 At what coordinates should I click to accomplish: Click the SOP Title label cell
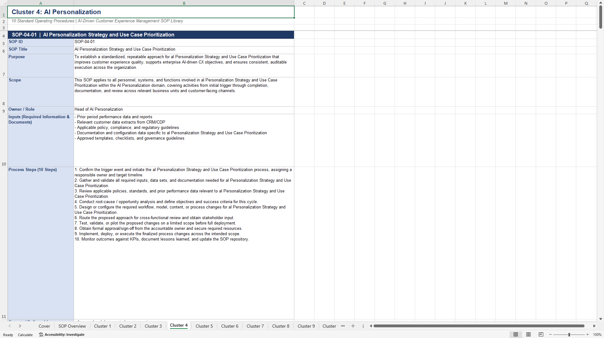[x=41, y=50]
